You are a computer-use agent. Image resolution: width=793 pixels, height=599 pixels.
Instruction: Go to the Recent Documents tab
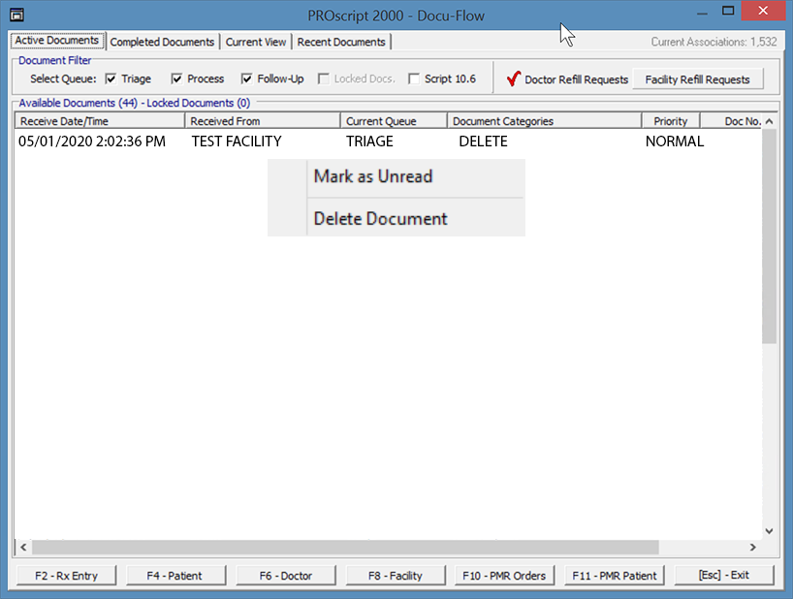coord(341,42)
